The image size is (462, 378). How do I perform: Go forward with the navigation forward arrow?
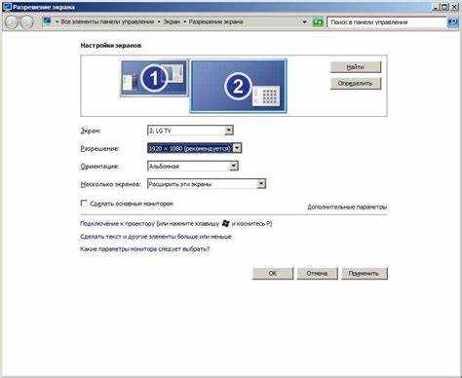tap(27, 22)
